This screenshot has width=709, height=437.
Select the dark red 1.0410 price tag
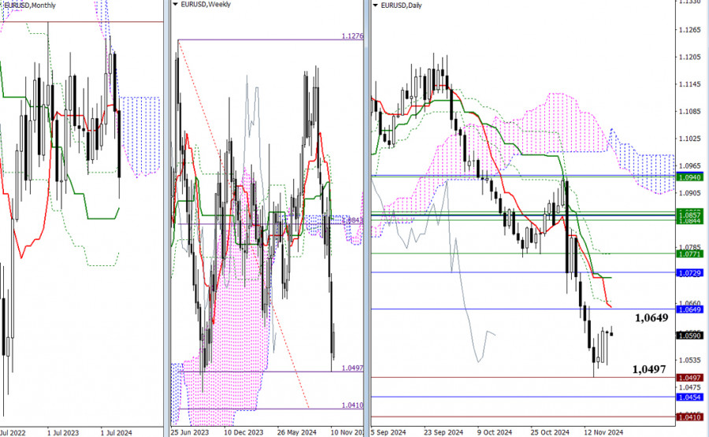point(689,417)
